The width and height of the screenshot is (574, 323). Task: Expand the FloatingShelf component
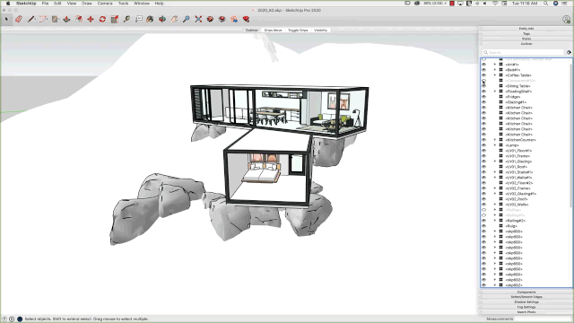tap(495, 92)
